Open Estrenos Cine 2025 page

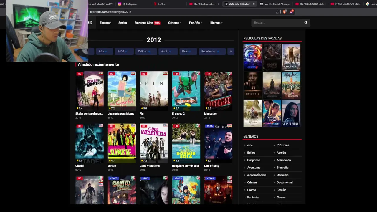(x=147, y=23)
